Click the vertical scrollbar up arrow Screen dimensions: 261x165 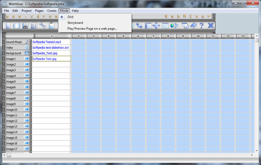click(257, 36)
